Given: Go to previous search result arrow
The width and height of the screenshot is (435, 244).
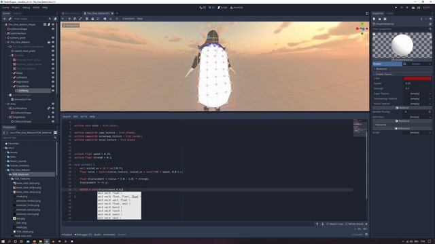Looking at the screenshot, I should coord(317,224).
